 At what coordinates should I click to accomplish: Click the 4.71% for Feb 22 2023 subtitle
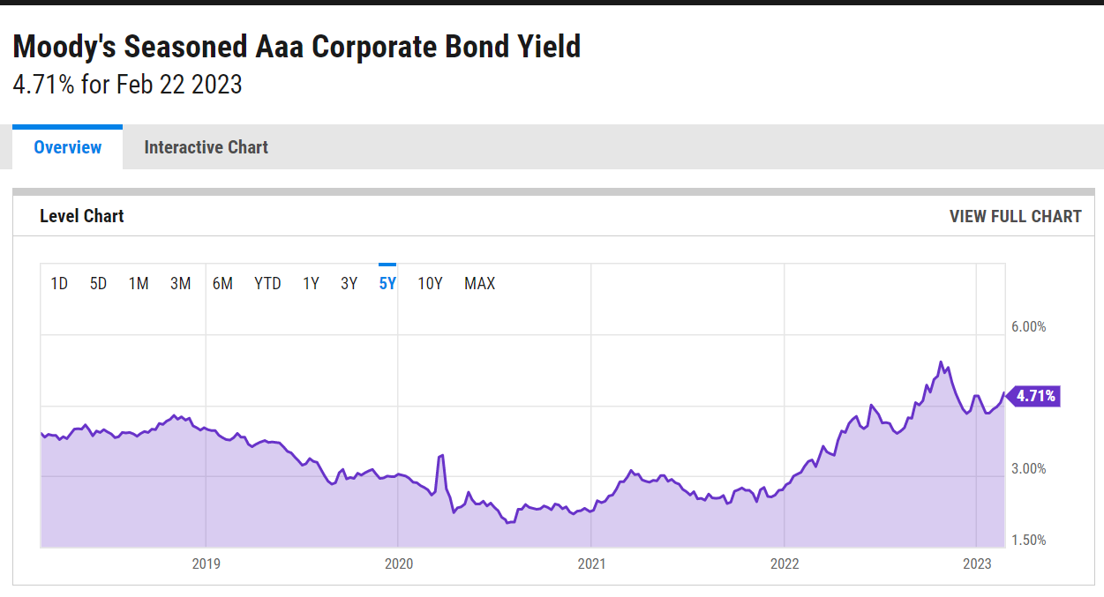click(x=127, y=86)
